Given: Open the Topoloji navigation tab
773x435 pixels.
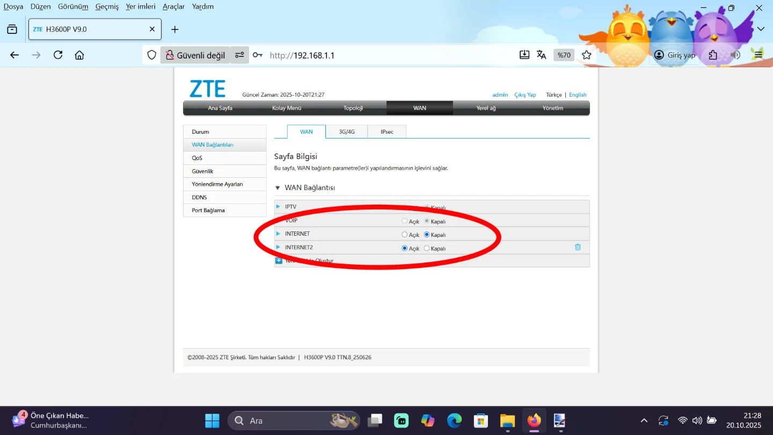Looking at the screenshot, I should point(353,108).
